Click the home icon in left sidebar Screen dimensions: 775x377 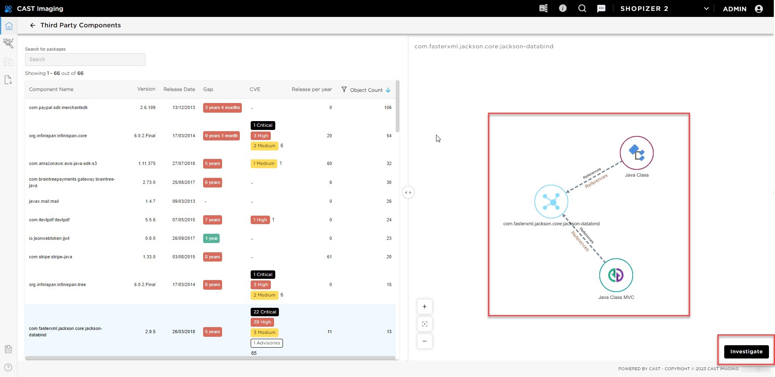pyautogui.click(x=9, y=26)
